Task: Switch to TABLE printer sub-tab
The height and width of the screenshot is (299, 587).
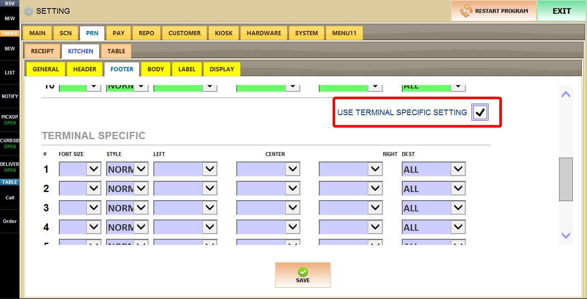Action: pyautogui.click(x=116, y=51)
